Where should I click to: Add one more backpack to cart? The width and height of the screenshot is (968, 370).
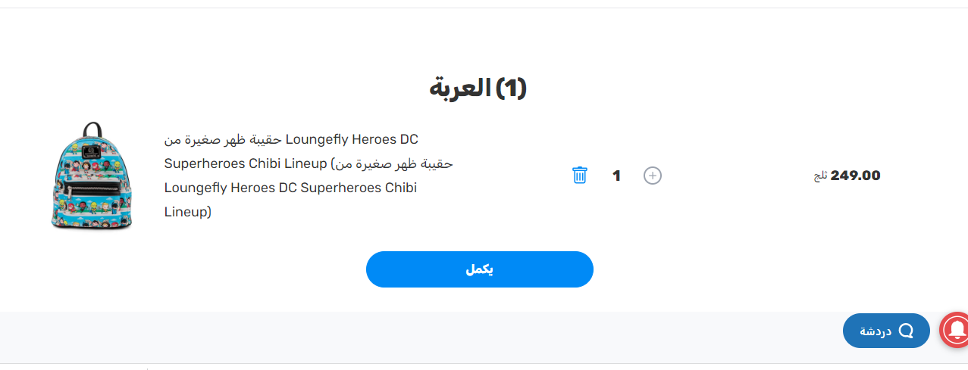point(652,176)
